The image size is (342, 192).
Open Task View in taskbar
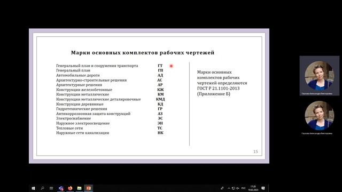[51, 188]
